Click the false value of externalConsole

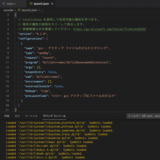tap(58, 86)
